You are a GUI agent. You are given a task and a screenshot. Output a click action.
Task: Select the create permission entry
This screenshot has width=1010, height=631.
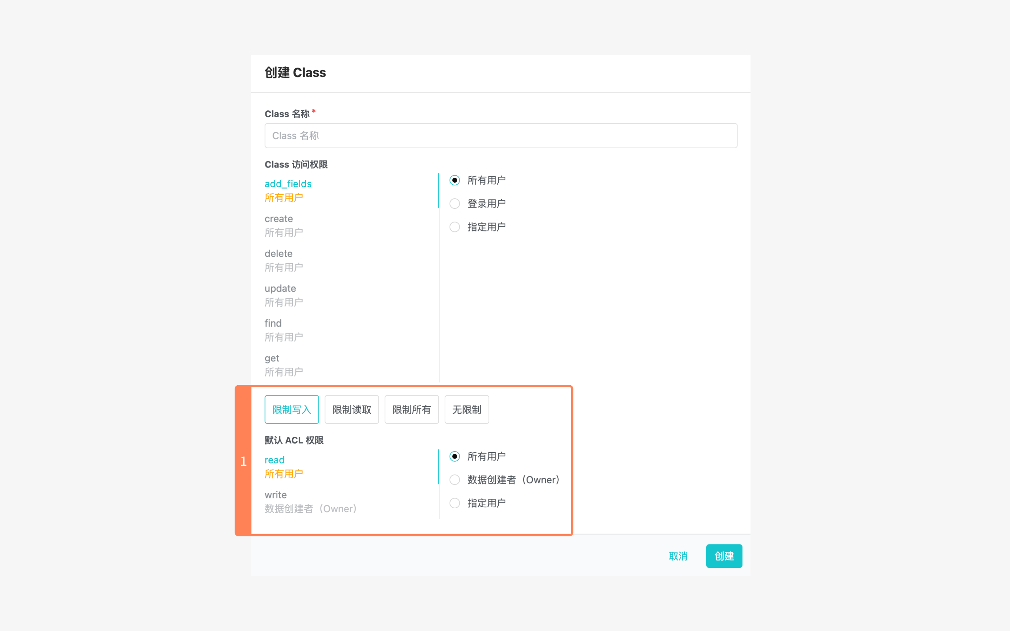tap(278, 219)
